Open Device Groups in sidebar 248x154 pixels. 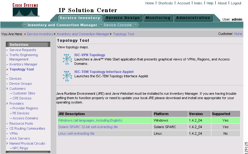[x=21, y=84]
